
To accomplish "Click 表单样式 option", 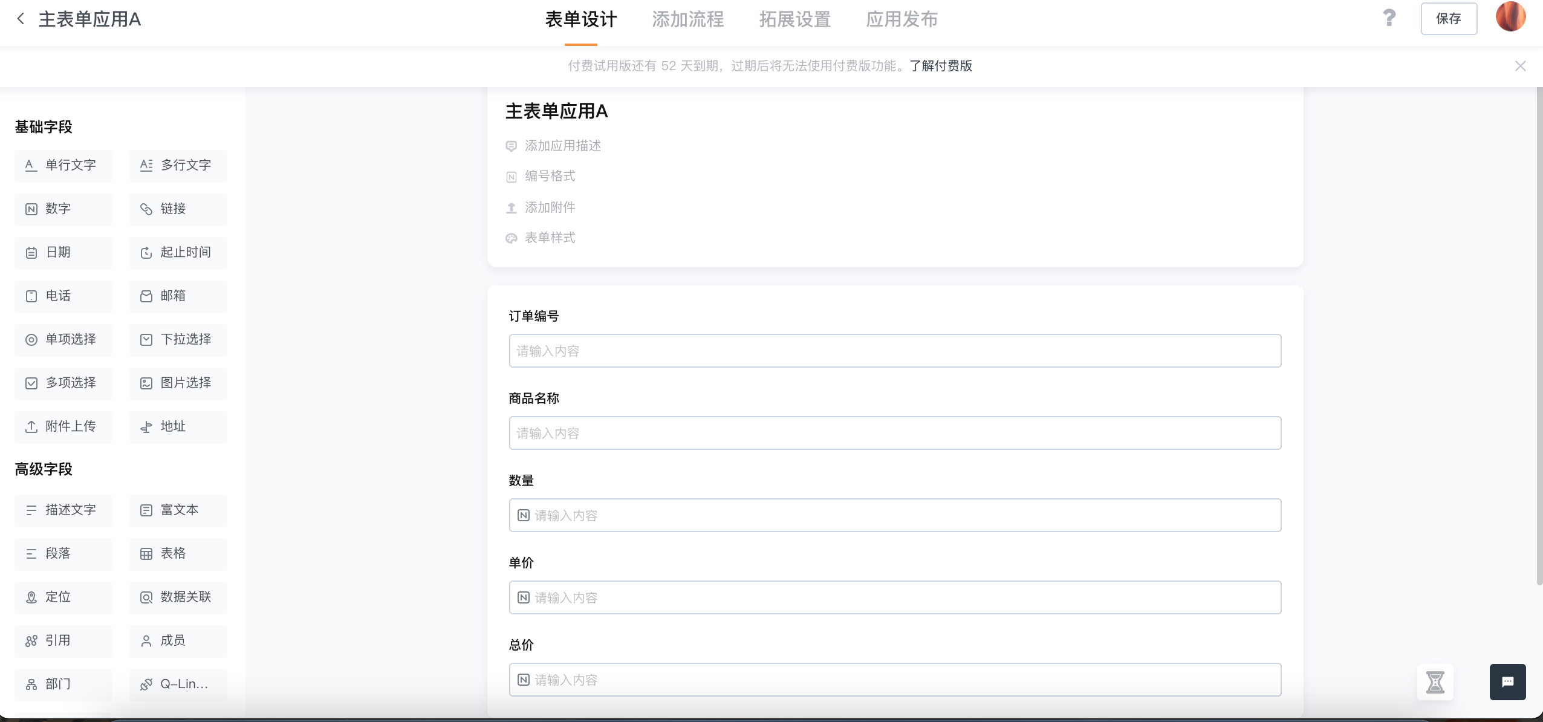I will coord(541,238).
